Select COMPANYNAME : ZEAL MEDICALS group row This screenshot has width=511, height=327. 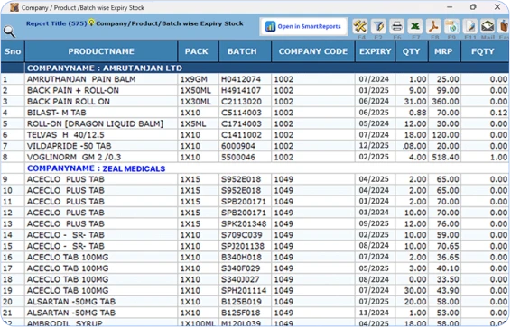[255, 168]
